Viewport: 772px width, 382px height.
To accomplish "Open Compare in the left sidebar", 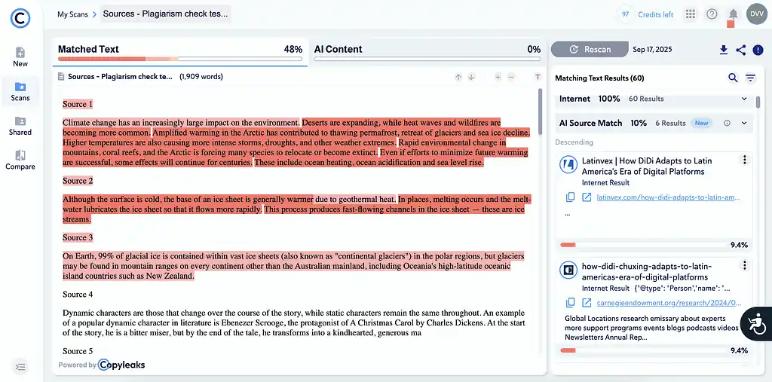I will point(20,160).
